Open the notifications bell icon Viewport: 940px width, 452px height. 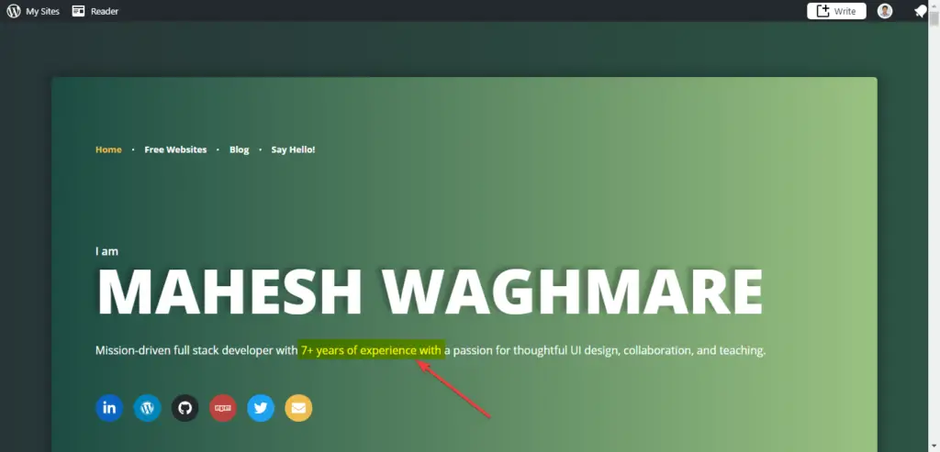(x=920, y=11)
